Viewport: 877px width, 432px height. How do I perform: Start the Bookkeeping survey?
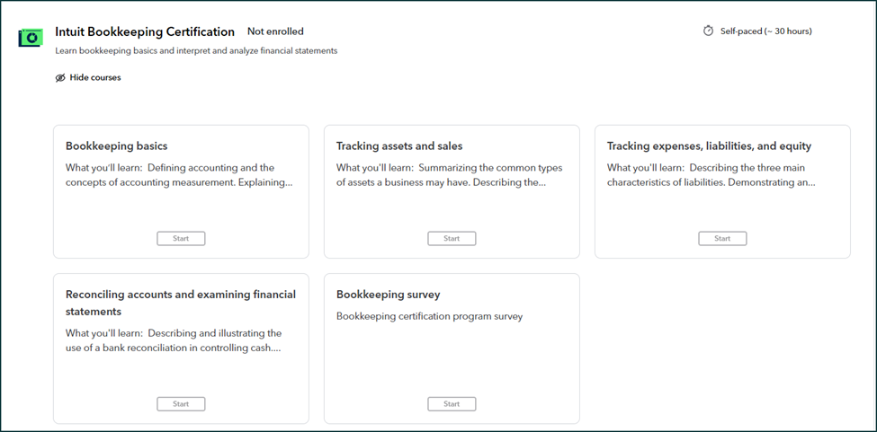click(452, 404)
